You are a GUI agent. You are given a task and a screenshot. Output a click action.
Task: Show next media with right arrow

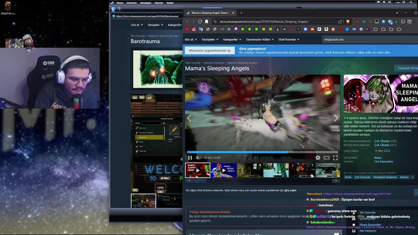pos(336,118)
